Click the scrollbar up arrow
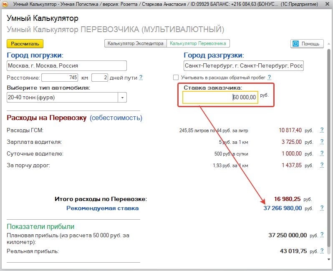The width and height of the screenshot is (333, 271). 329,44
